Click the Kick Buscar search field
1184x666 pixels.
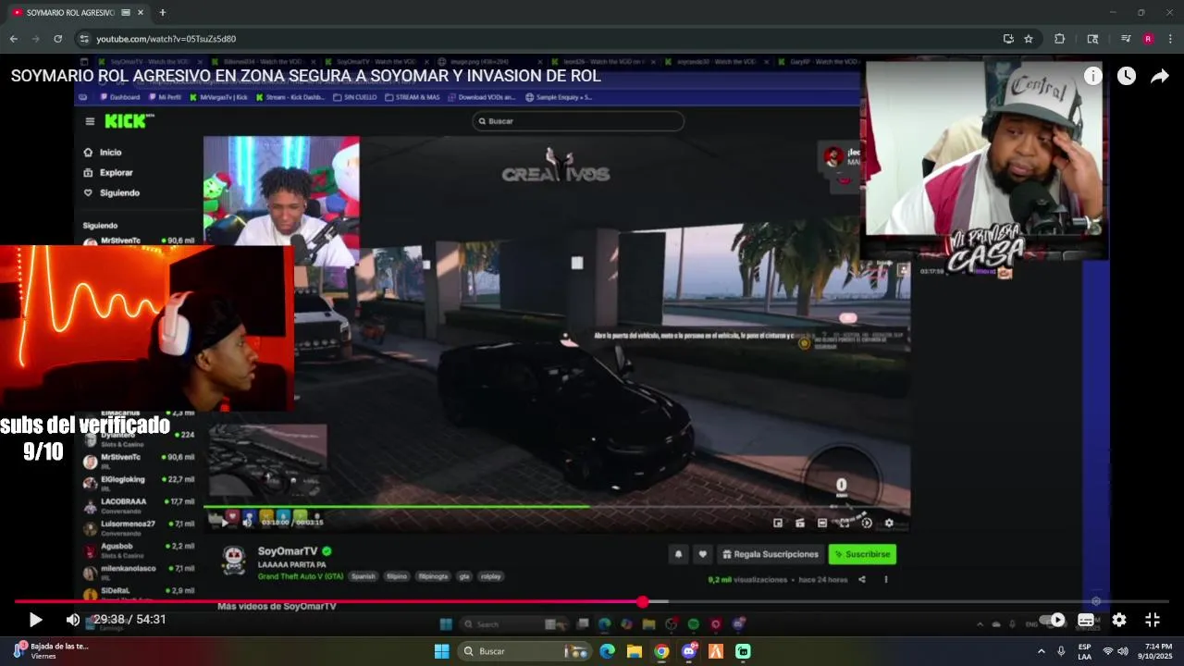point(578,121)
